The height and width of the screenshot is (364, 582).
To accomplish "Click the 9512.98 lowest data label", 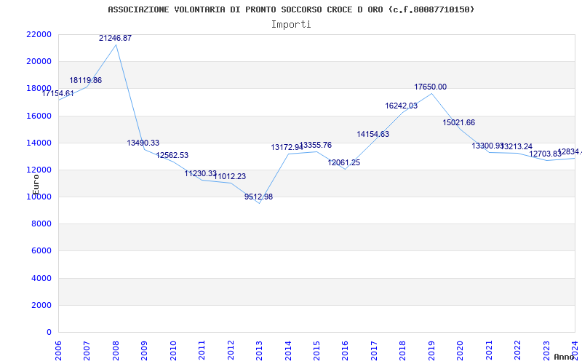I will [x=258, y=197].
